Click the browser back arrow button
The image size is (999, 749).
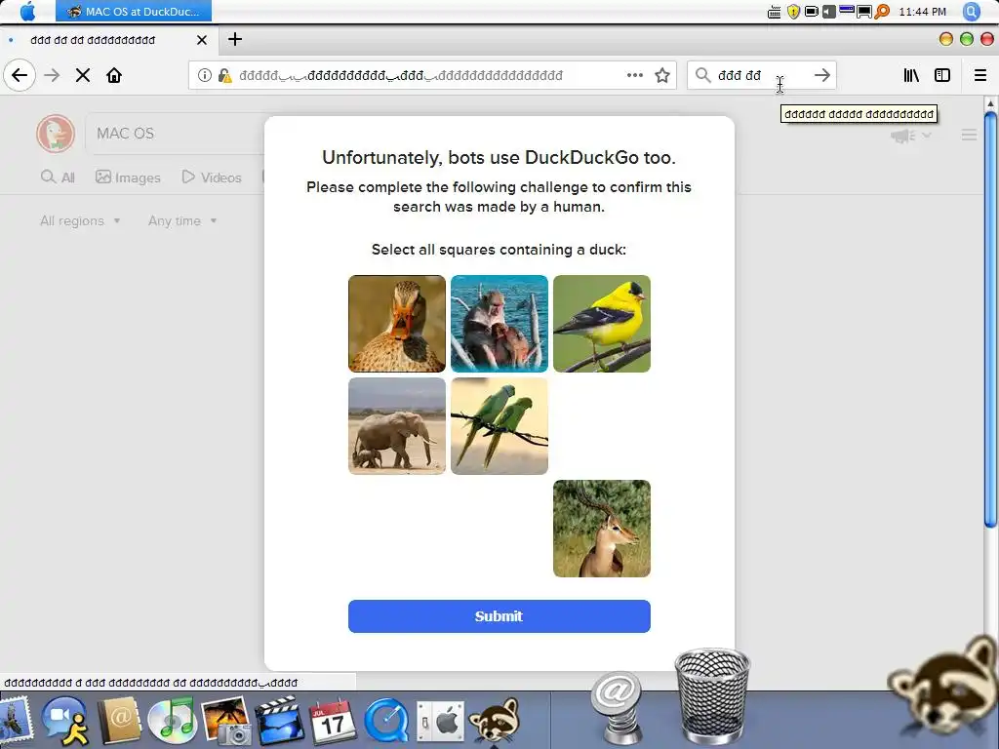[20, 75]
